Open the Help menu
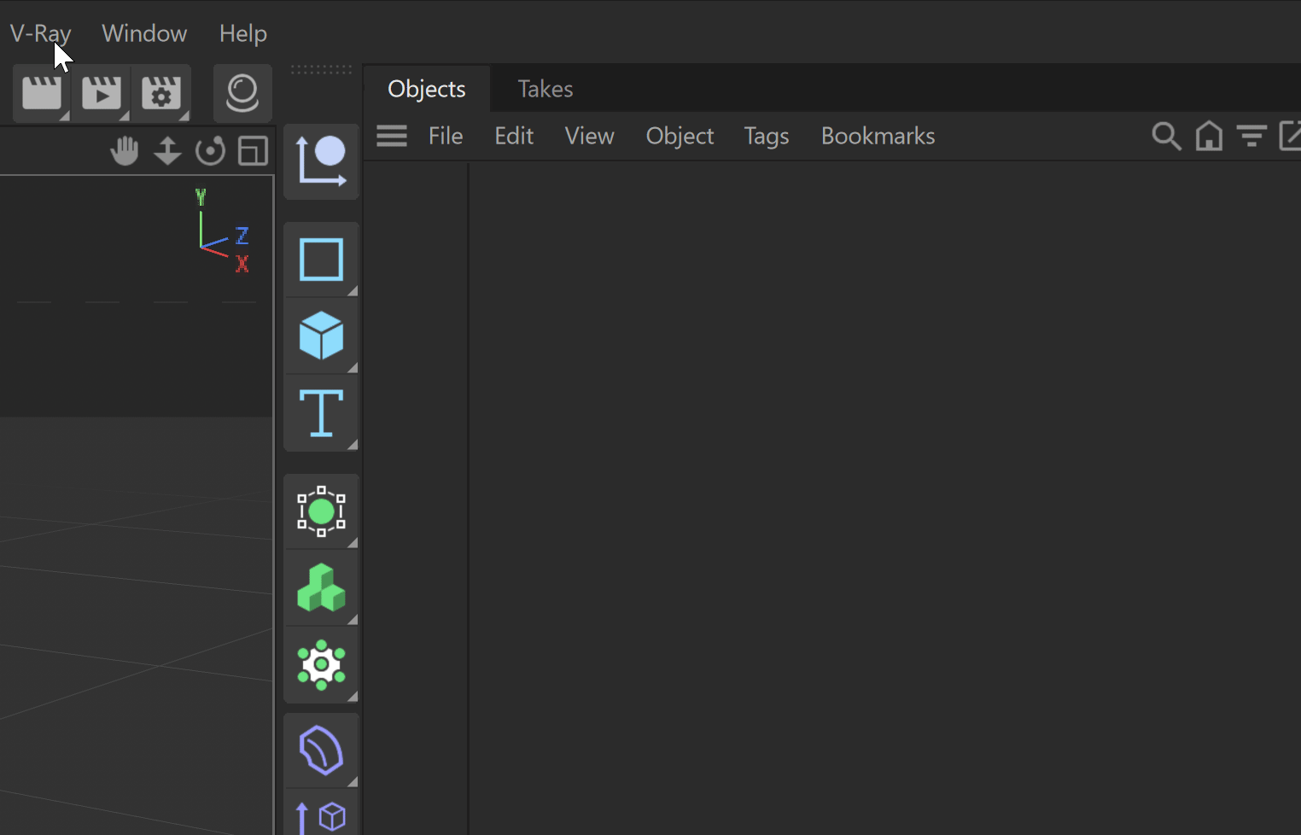 tap(243, 33)
